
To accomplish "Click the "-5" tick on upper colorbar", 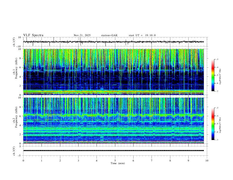I will coord(217,75).
